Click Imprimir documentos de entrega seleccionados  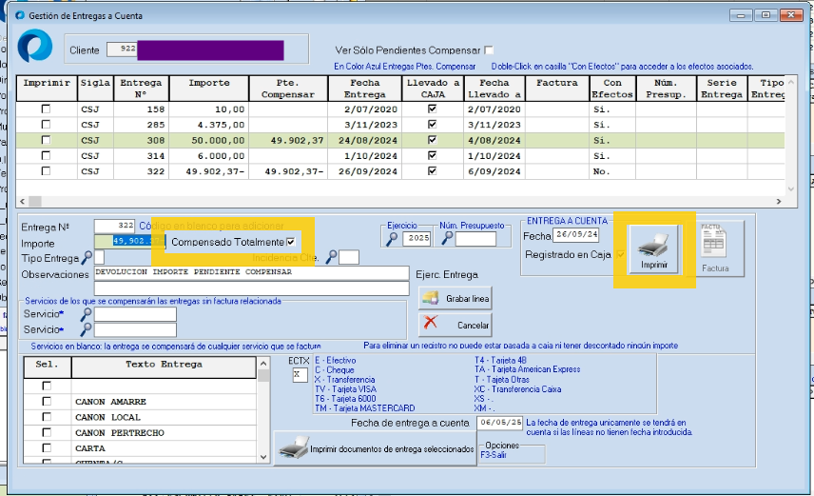click(x=375, y=449)
